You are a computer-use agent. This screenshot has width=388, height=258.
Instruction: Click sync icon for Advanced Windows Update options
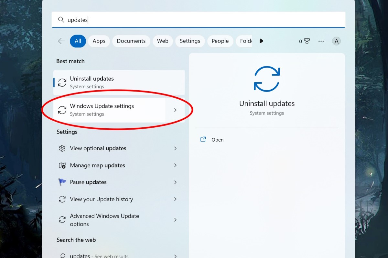coord(62,220)
